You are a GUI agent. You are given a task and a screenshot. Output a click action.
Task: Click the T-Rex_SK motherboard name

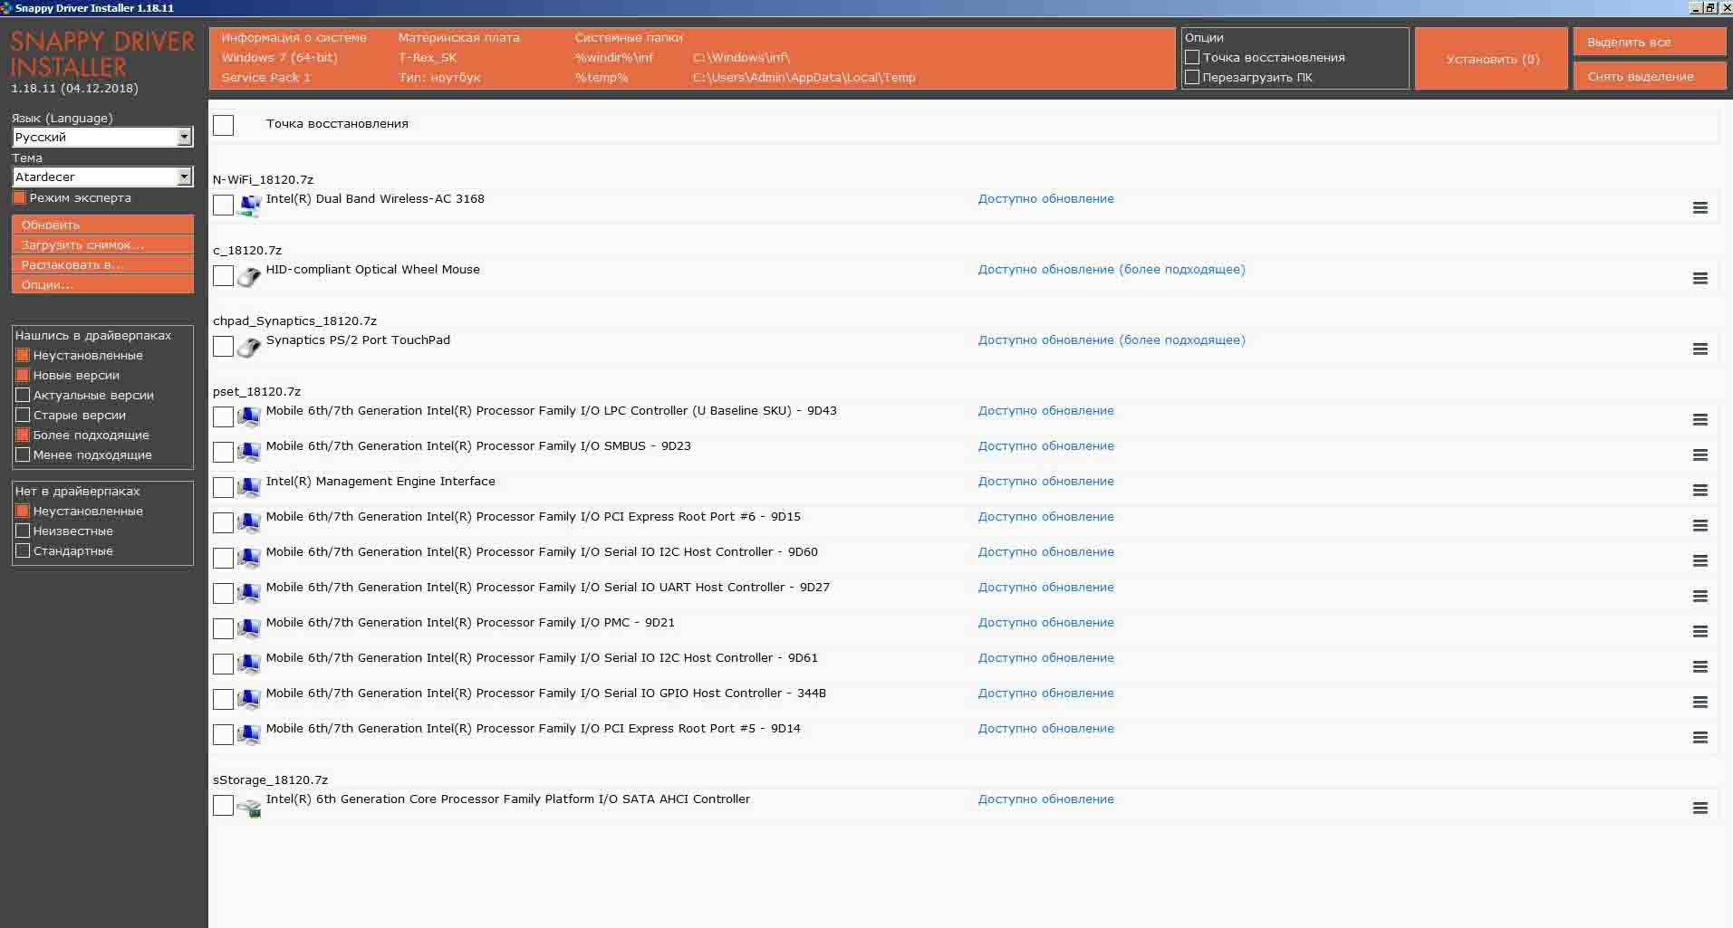(x=428, y=58)
